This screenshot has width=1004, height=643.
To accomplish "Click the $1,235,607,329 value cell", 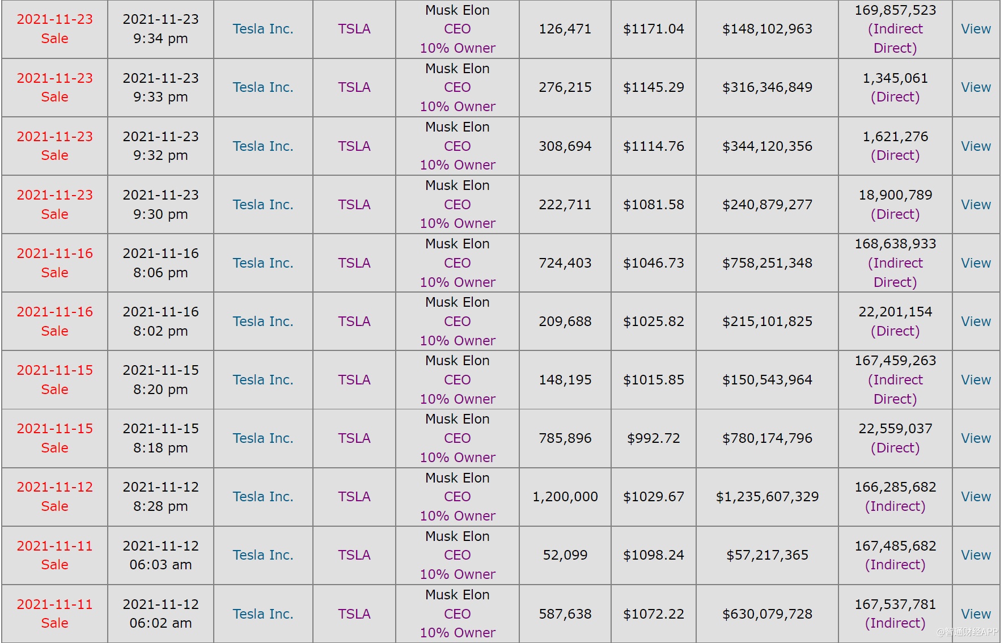I will pos(767,497).
